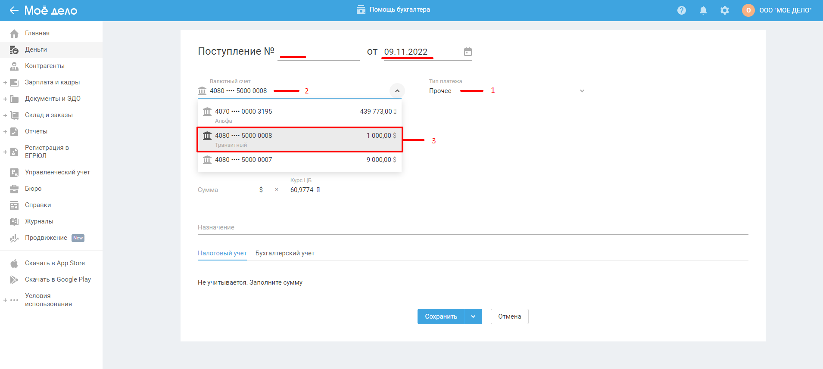Open settings gear icon

click(724, 10)
